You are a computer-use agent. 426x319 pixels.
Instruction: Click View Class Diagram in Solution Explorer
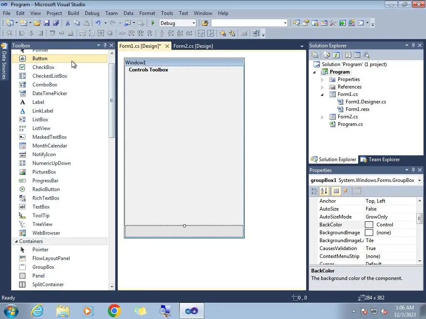pyautogui.click(x=367, y=55)
